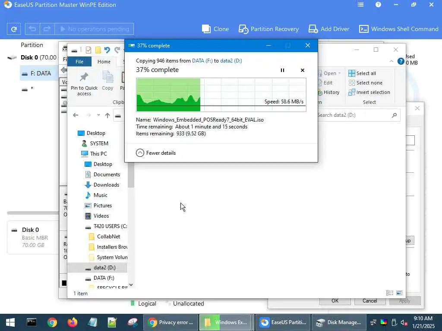The image size is (442, 331).
Task: Open the DATA (F:) source link
Action: [202, 61]
